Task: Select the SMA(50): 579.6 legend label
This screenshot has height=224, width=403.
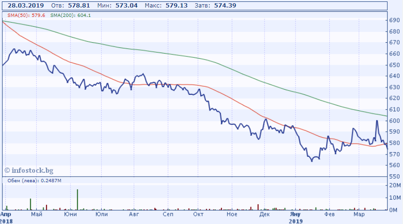Action: [26, 15]
